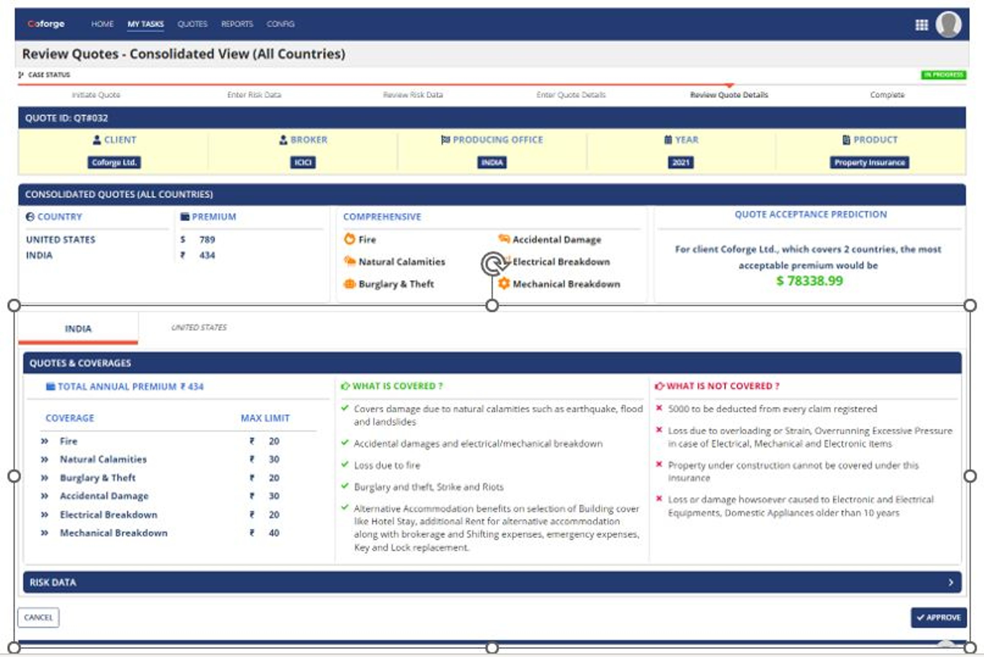Open the REPORTS menu
This screenshot has width=984, height=657.
coord(237,24)
